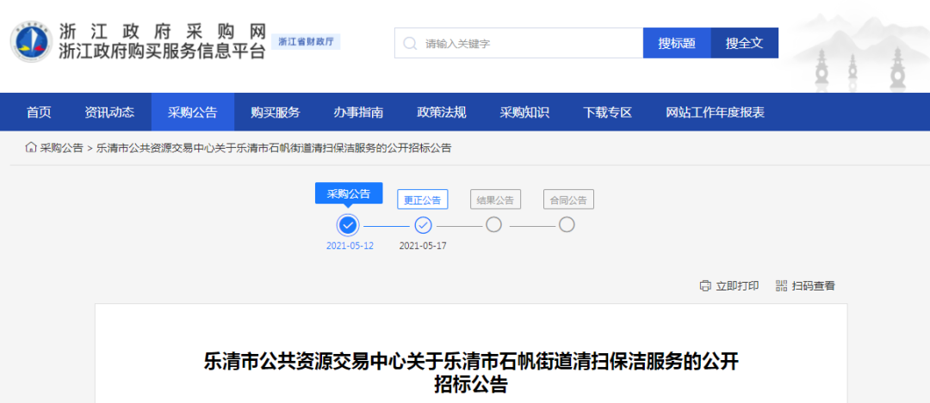Click the 2021-05-17 date label

(x=423, y=246)
